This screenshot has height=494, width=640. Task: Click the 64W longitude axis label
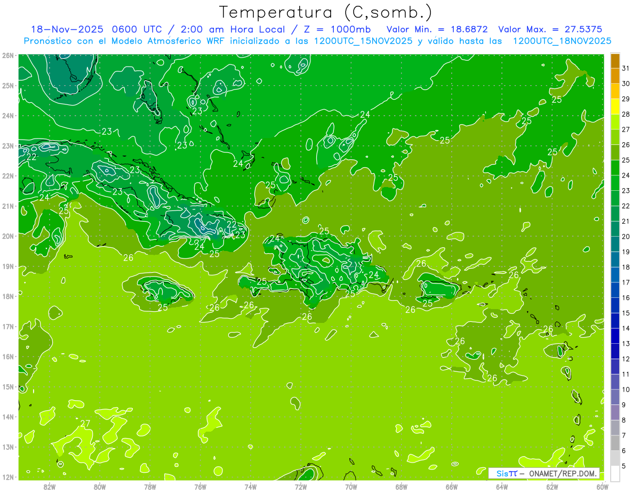501,487
